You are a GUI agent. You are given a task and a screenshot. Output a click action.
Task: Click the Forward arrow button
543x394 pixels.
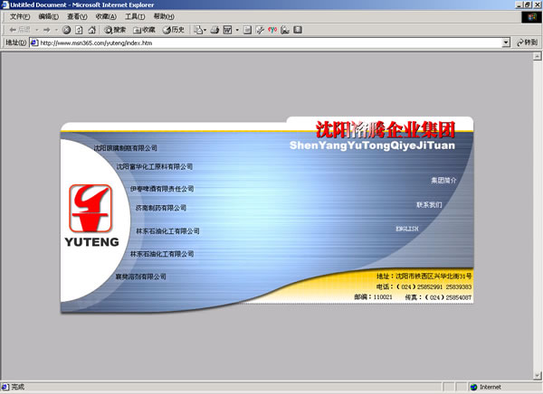tap(47, 30)
